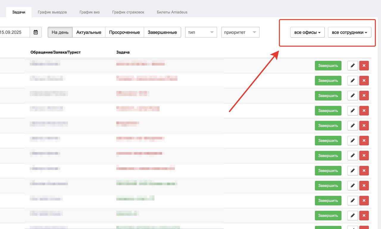Open the "Билеты Amadeus" tab

(x=172, y=12)
